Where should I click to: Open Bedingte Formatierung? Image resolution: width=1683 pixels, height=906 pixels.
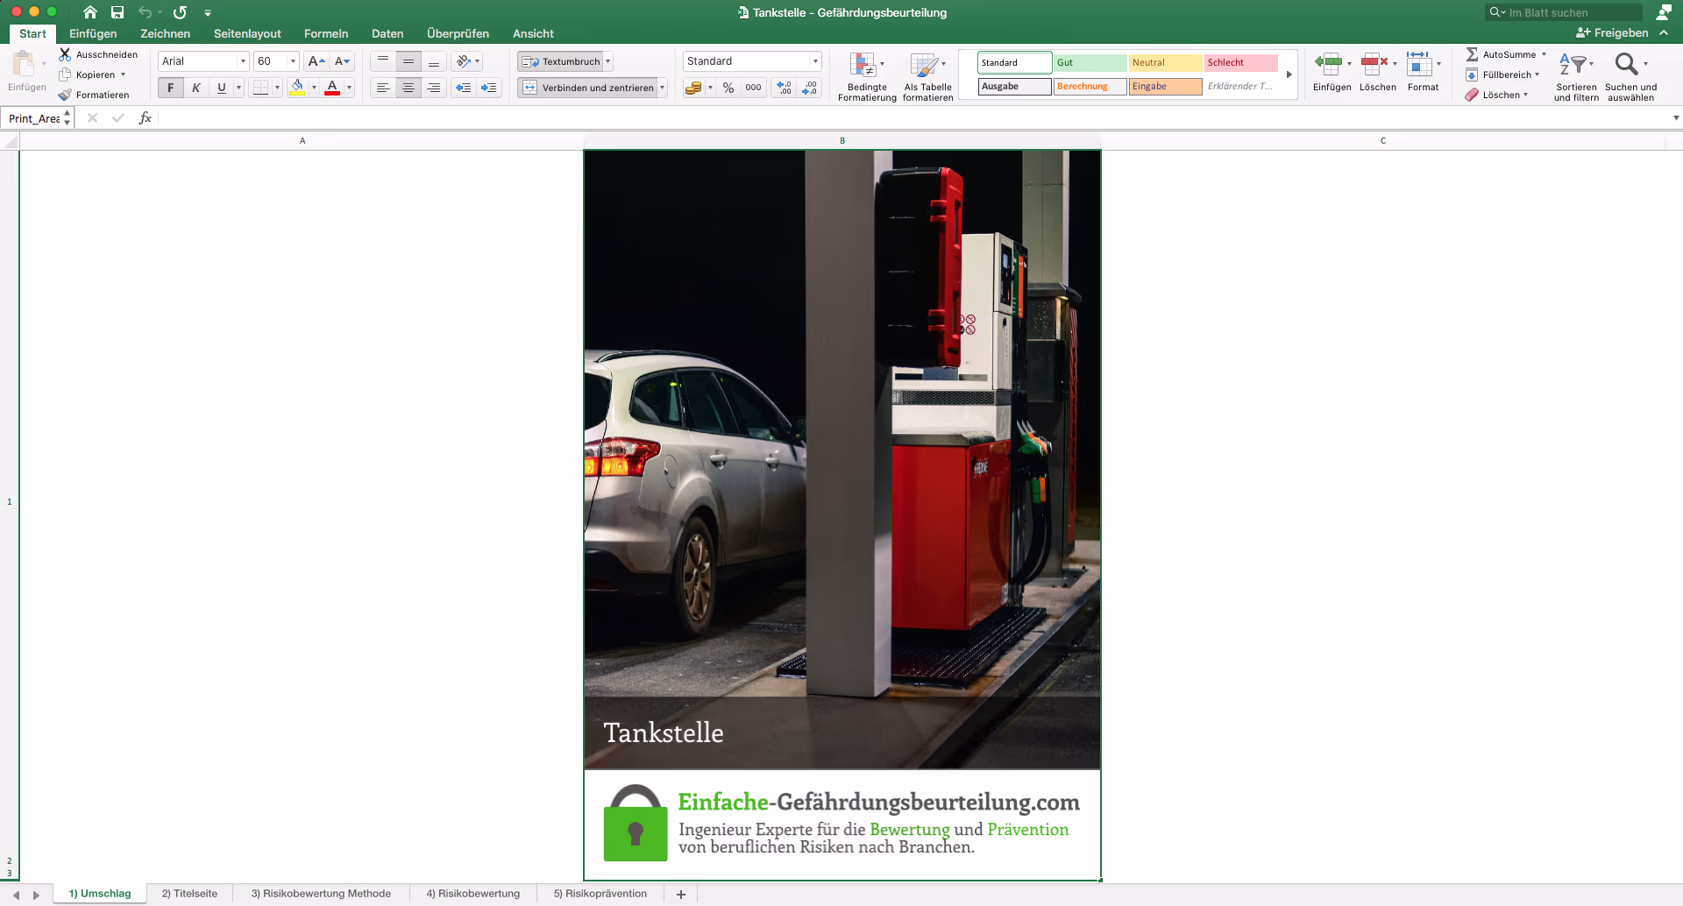[867, 76]
